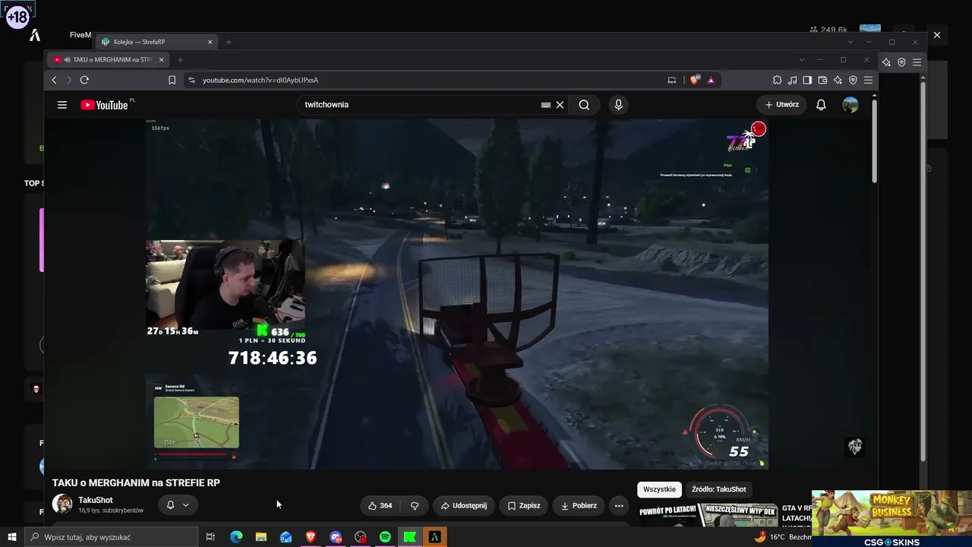Clear the twitchownia search text
Screen dimensions: 972x547
(560, 105)
